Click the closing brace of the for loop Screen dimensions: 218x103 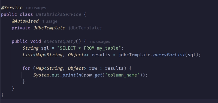click(x=24, y=82)
